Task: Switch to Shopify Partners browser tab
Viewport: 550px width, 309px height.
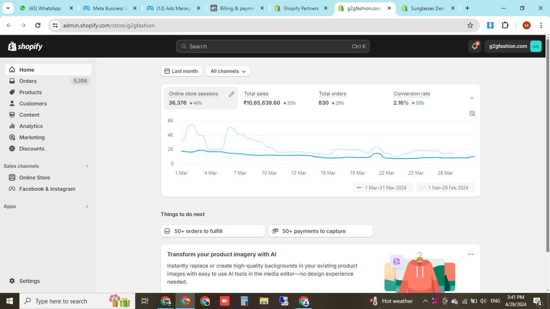Action: [x=301, y=8]
